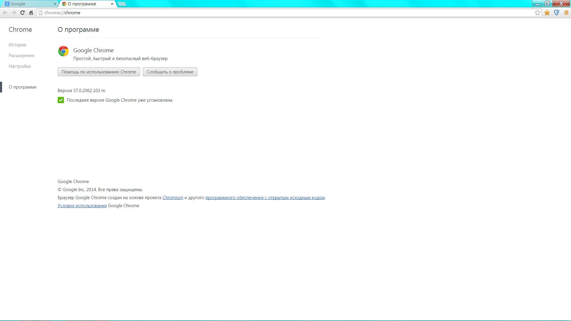The width and height of the screenshot is (571, 321).
Task: Open the open-source software link
Action: [x=265, y=198]
